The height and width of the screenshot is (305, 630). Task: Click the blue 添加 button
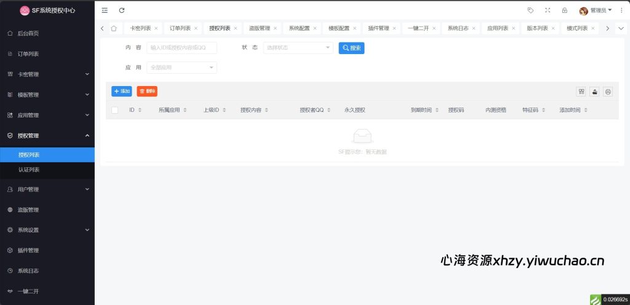[122, 92]
